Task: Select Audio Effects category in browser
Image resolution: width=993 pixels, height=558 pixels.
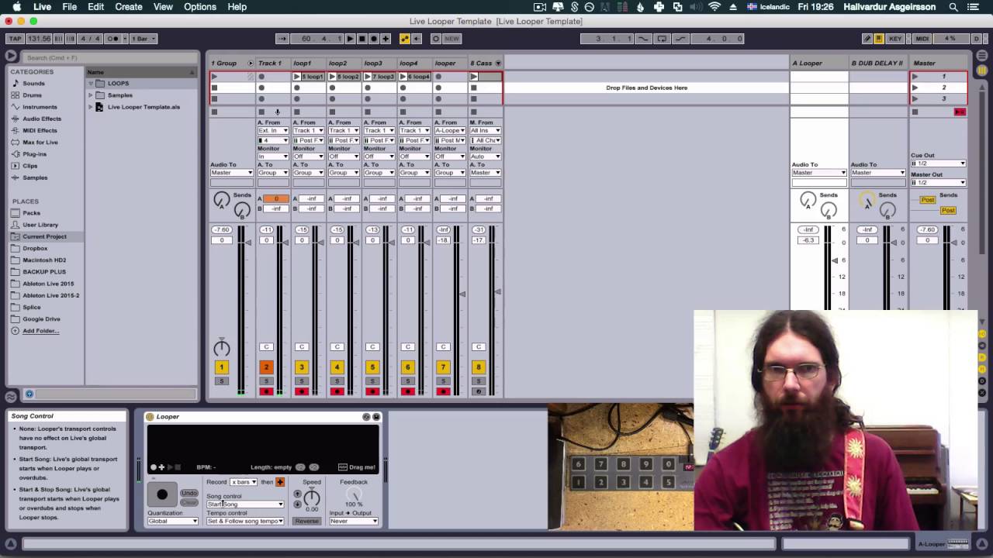Action: coord(42,119)
